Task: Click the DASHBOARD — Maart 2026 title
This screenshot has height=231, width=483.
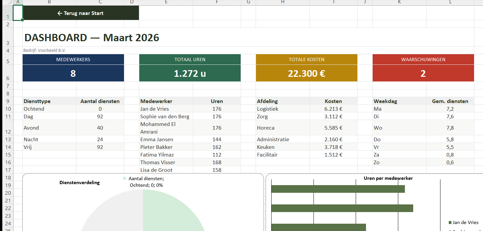Action: click(x=92, y=37)
